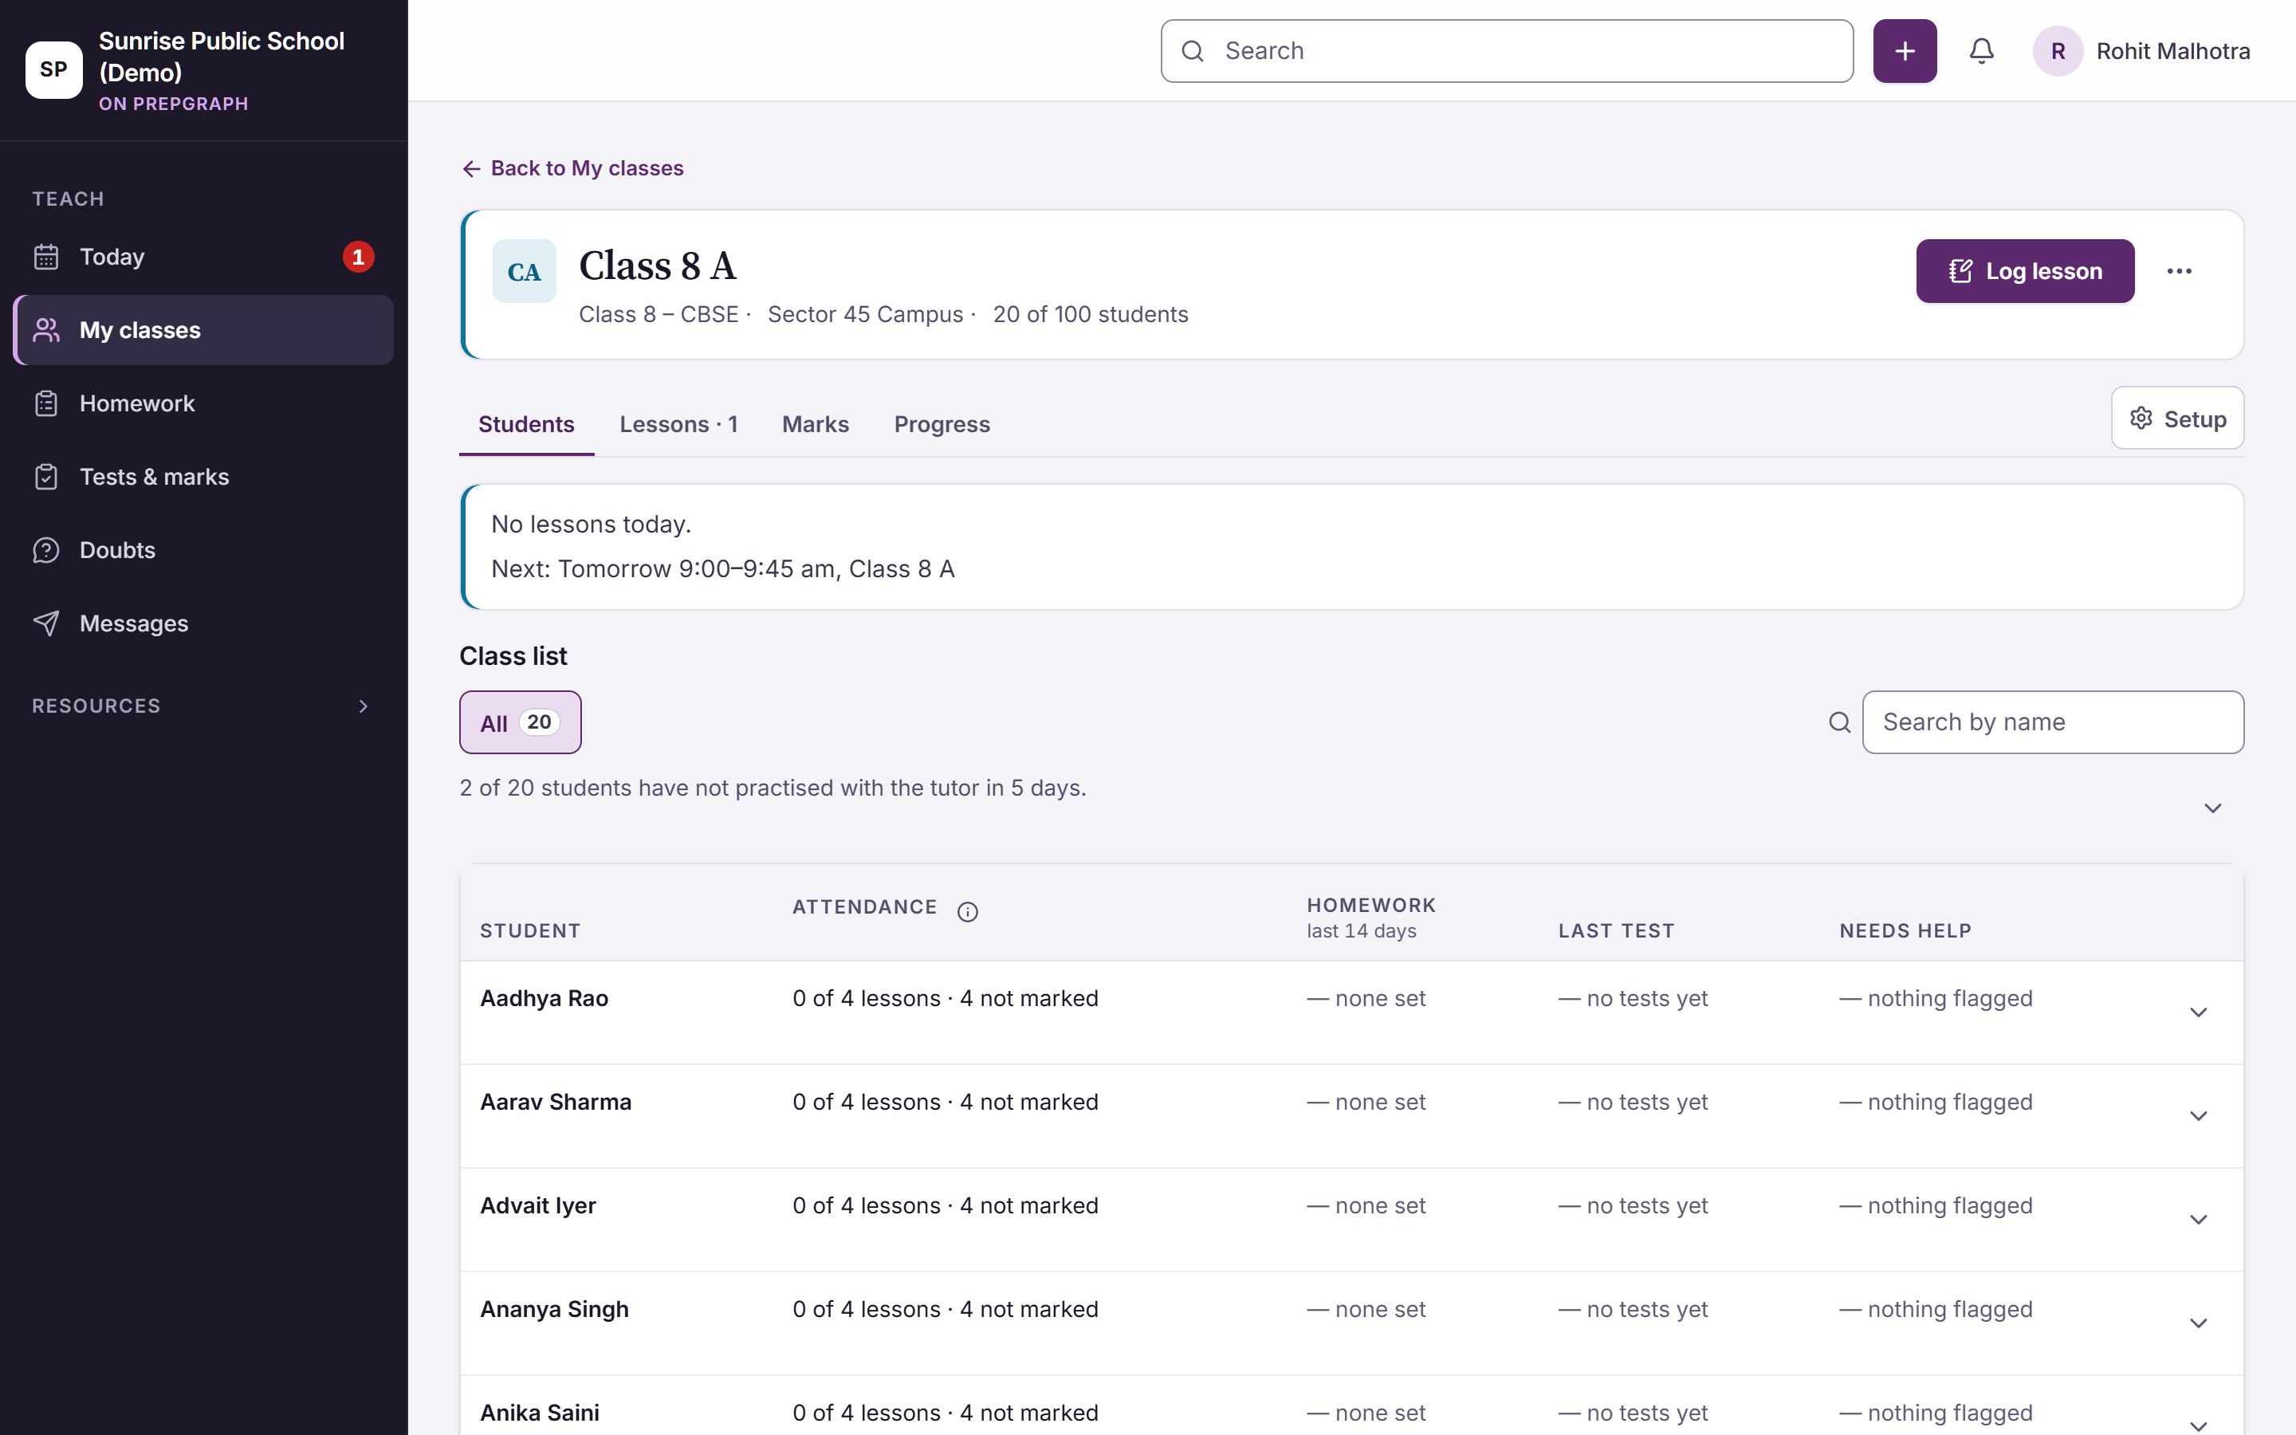The width and height of the screenshot is (2296, 1435).
Task: Click the search magnifier icon in the header
Action: coord(1193,51)
